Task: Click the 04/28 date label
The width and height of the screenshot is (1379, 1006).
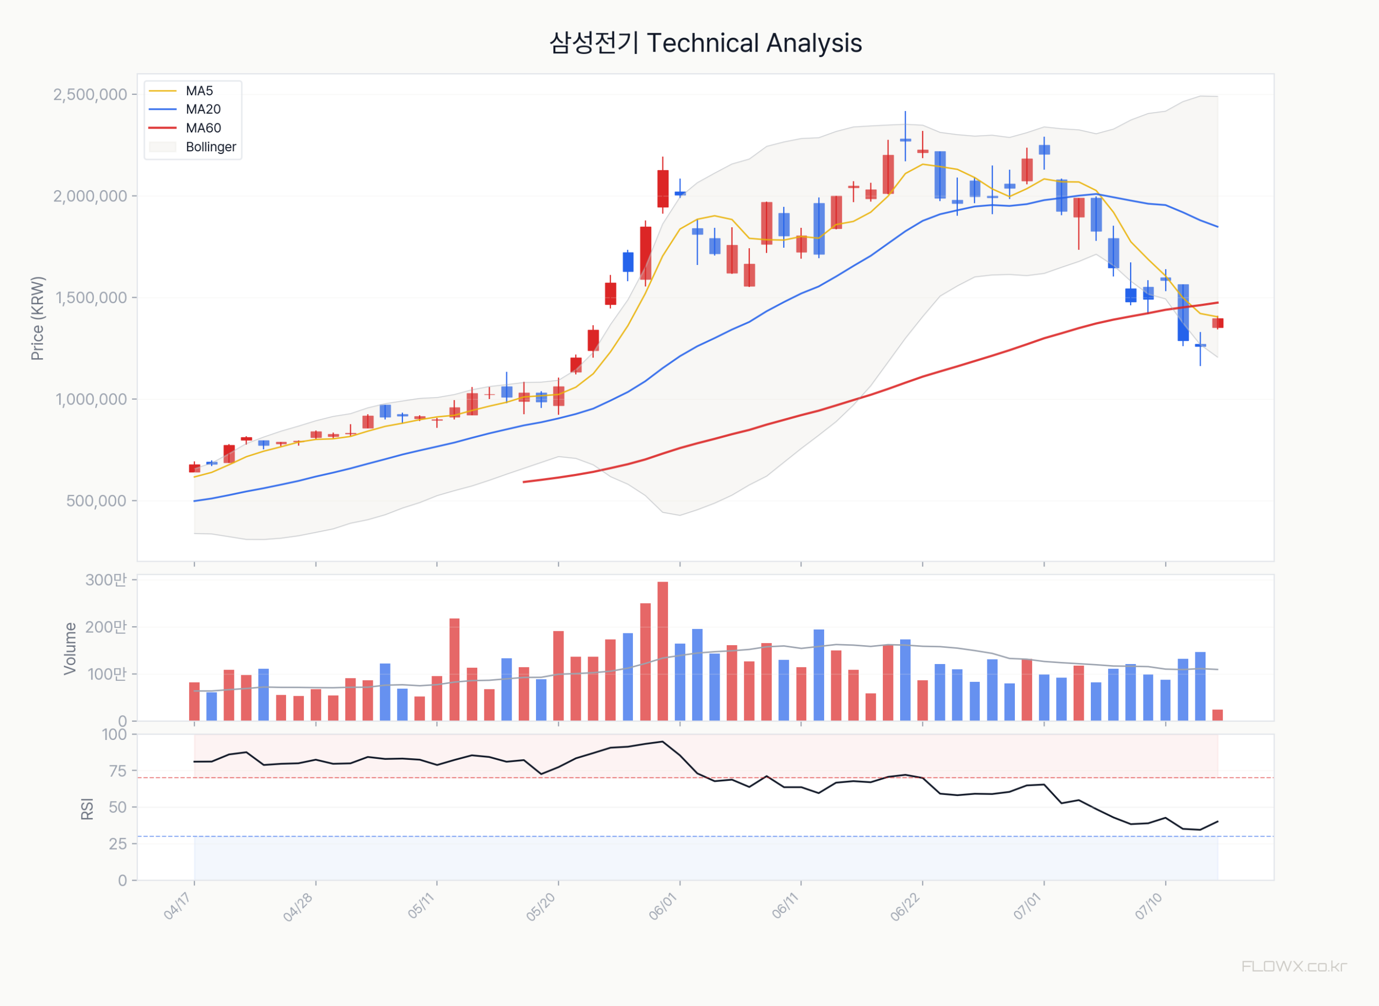Action: coord(298,907)
